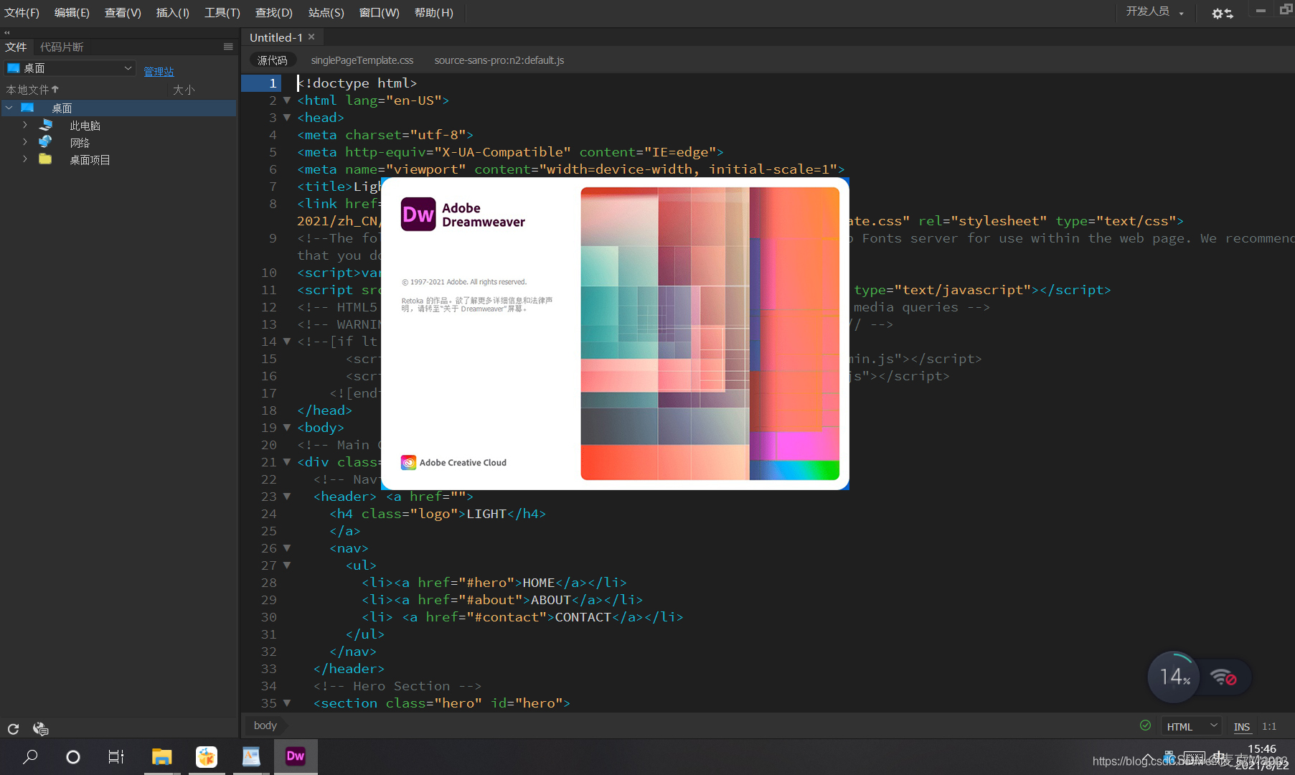Click the 此电脑 computer icon

pyautogui.click(x=46, y=125)
